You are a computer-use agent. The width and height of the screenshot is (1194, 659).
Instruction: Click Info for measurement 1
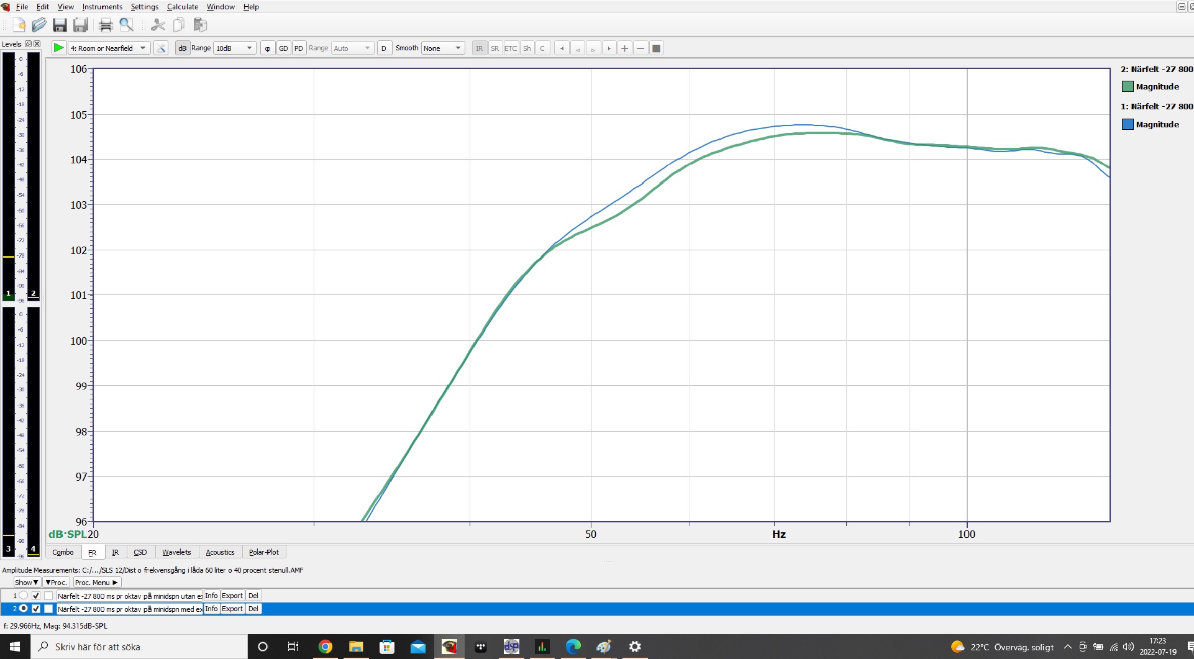tap(211, 596)
